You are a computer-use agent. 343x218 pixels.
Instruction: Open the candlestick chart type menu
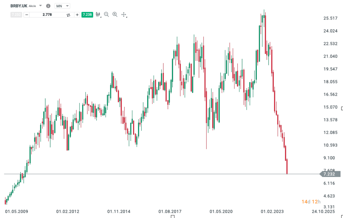98,15
